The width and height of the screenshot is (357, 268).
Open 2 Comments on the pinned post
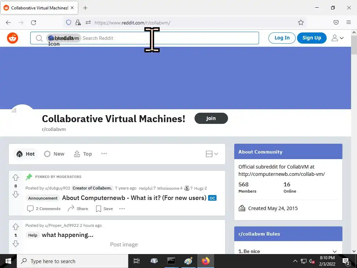tap(44, 209)
